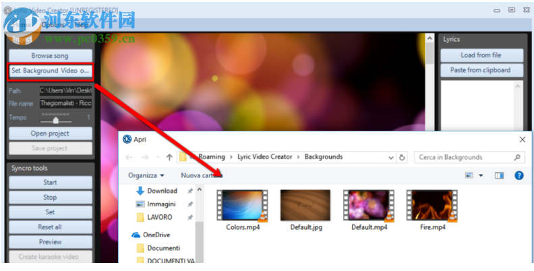534x271 pixels.
Task: Click the Lyric Video Creator breadcrumb
Action: tap(264, 157)
